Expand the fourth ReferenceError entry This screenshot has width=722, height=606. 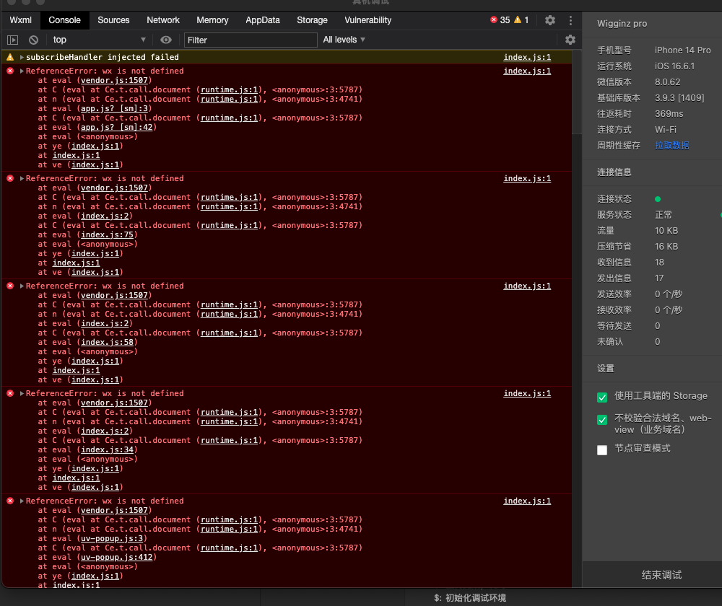pos(22,393)
